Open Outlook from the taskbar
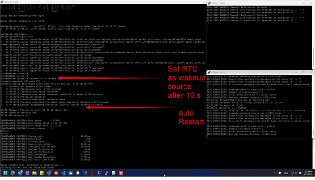The image size is (315, 180). 20,173
